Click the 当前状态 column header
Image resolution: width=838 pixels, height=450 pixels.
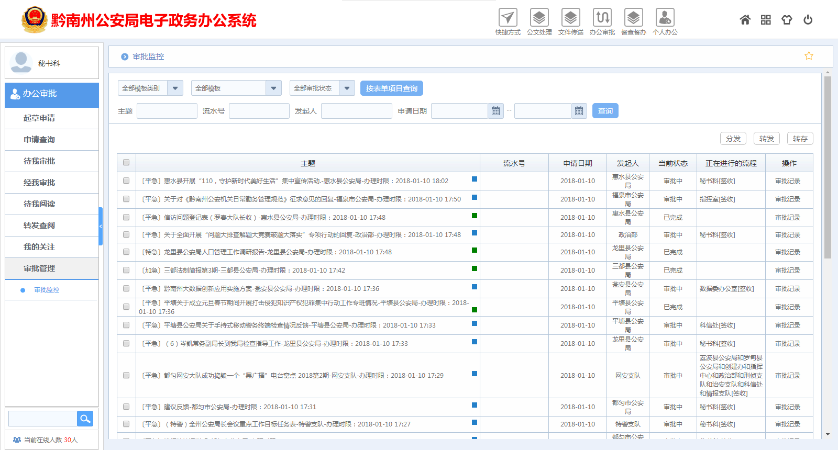(673, 163)
